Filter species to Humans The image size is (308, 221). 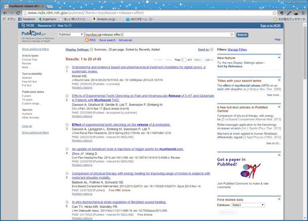point(27,114)
